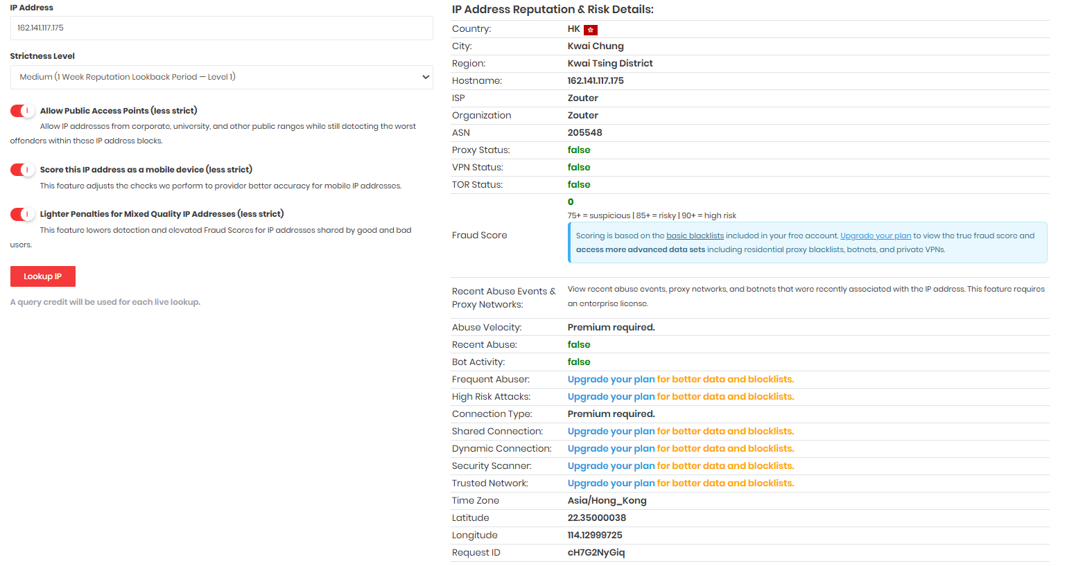Open the basic blacklists link
The height and width of the screenshot is (566, 1067).
tap(695, 236)
